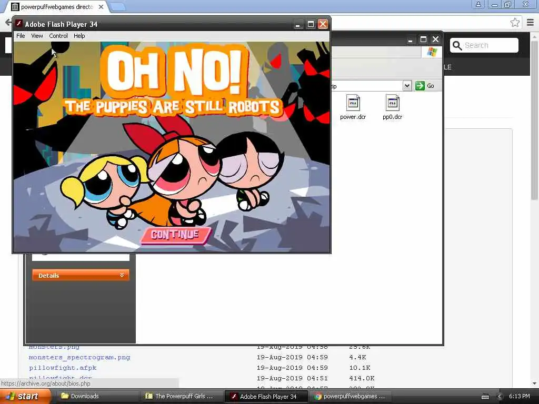The width and height of the screenshot is (539, 404).
Task: Click the green Go arrow button
Action: (x=420, y=86)
